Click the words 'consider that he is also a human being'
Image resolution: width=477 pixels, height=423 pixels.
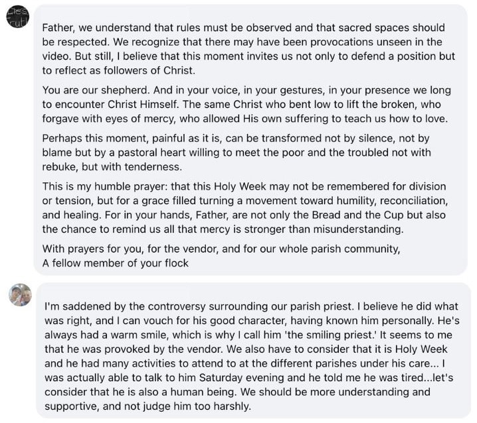tap(140, 392)
